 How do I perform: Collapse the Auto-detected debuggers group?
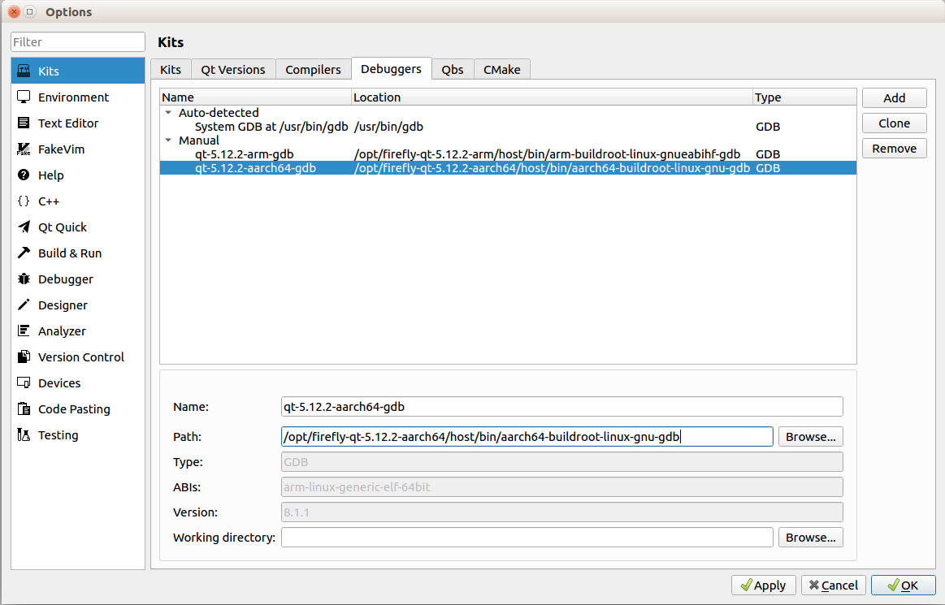click(x=168, y=113)
